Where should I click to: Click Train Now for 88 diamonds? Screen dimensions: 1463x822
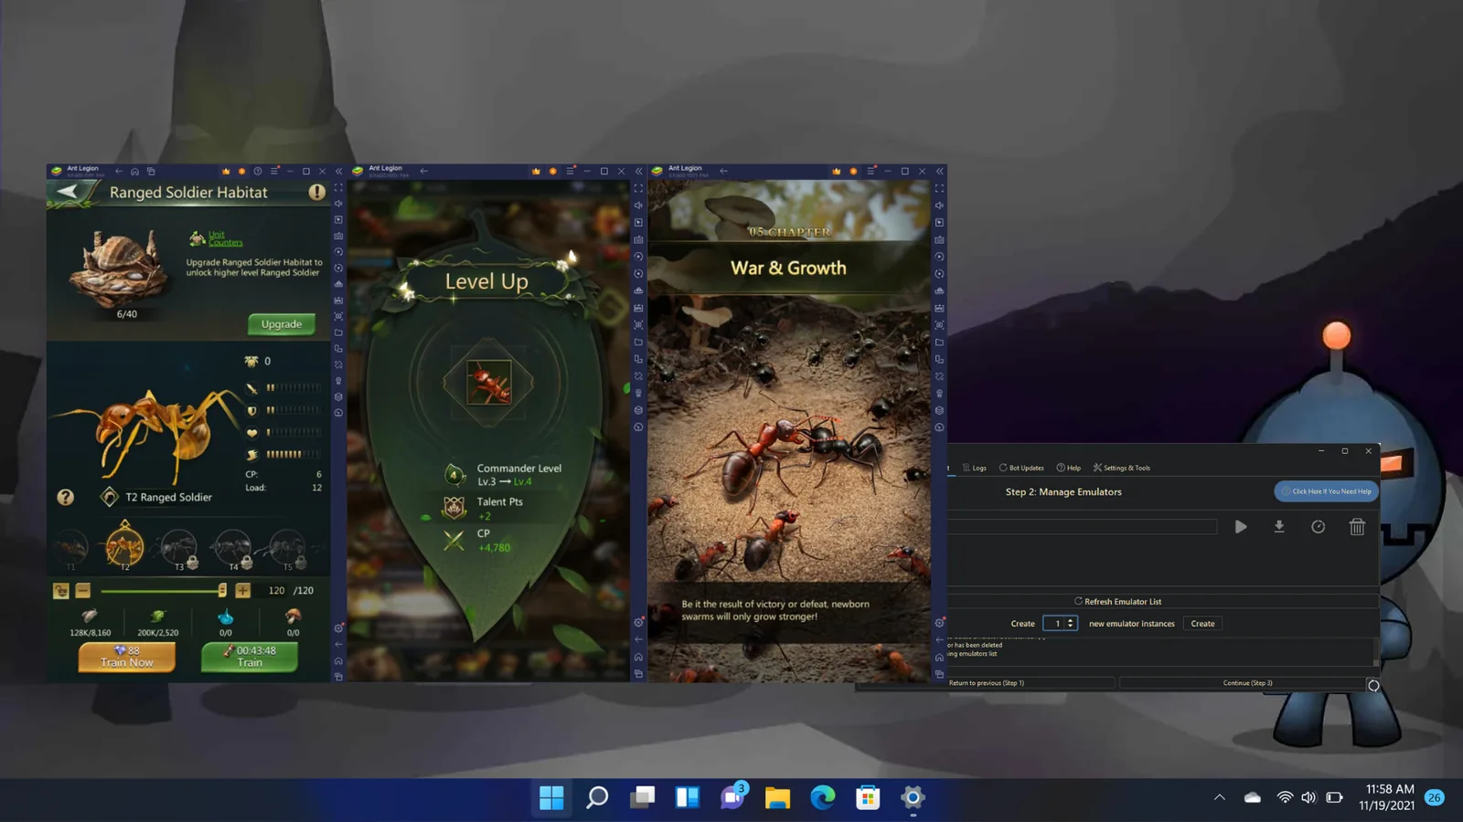[127, 657]
